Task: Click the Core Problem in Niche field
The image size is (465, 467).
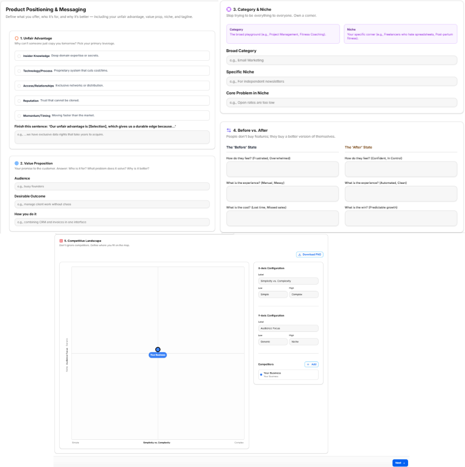Action: [x=341, y=103]
